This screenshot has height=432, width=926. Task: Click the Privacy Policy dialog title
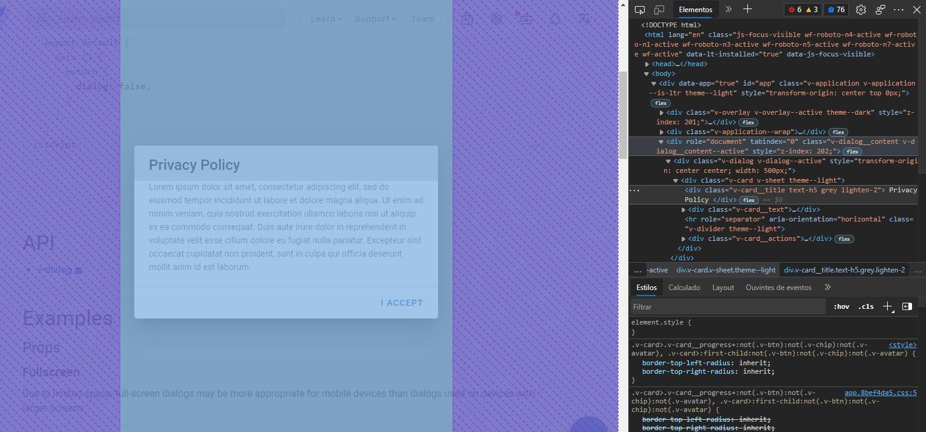click(194, 165)
